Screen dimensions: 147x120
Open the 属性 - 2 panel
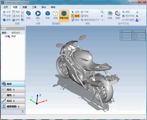13,95
